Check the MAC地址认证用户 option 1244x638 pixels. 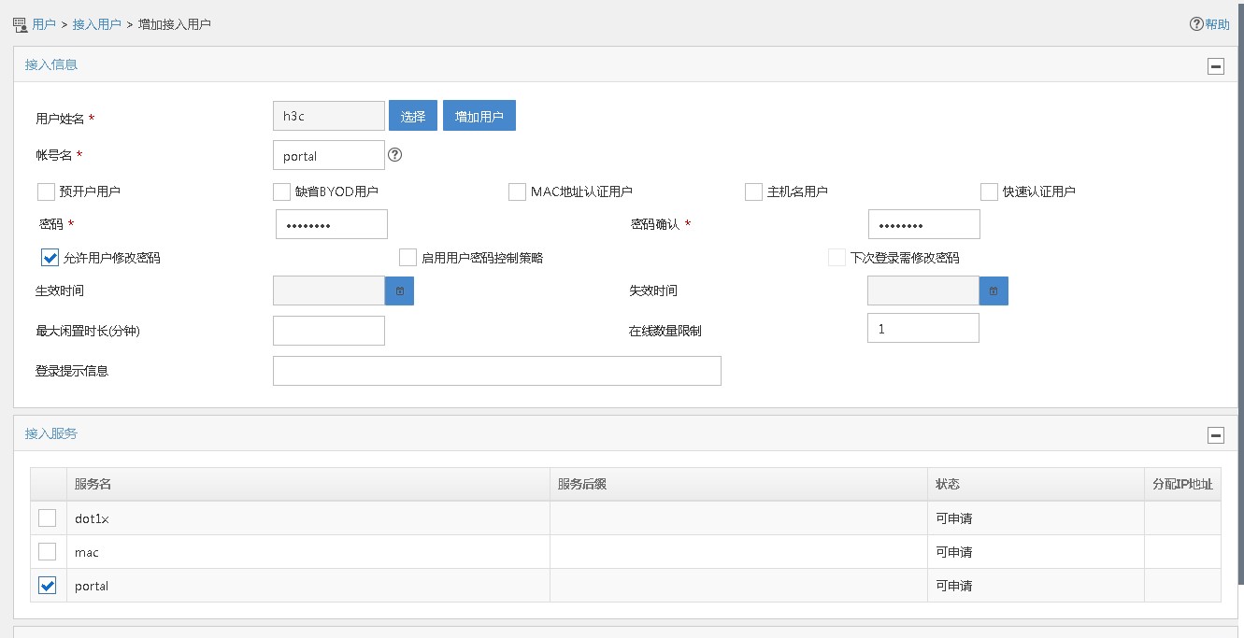click(517, 191)
